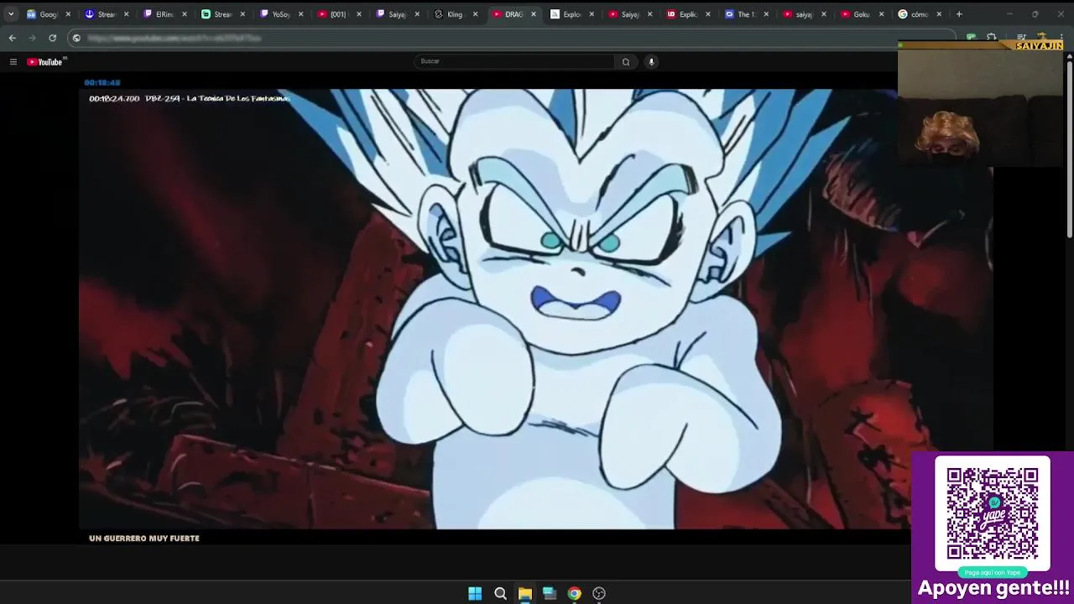Screen dimensions: 1074x604
Task: Click the YouTube Buscar search field
Action: pyautogui.click(x=514, y=61)
